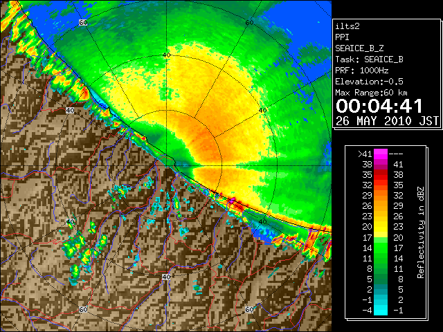The image size is (443, 332).
Task: Pick the bright green band in the legend
Action: (381, 248)
